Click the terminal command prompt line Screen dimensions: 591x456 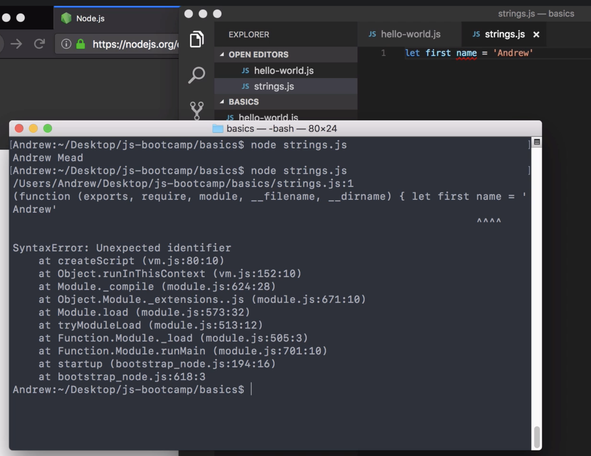click(x=129, y=389)
